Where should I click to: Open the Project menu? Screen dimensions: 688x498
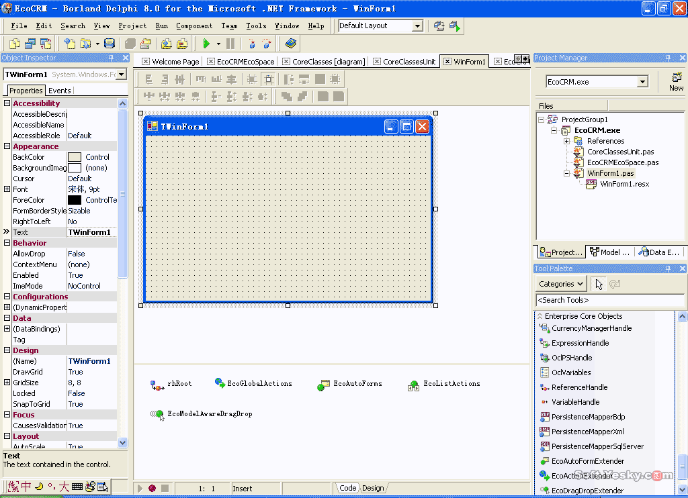click(x=132, y=26)
